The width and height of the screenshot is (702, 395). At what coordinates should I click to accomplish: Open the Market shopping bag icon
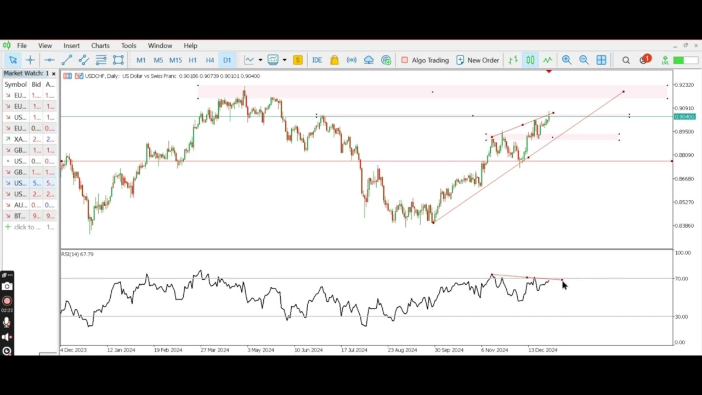click(335, 60)
